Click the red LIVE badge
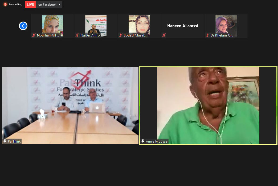Viewport: 278px width, 186px height. [x=30, y=5]
